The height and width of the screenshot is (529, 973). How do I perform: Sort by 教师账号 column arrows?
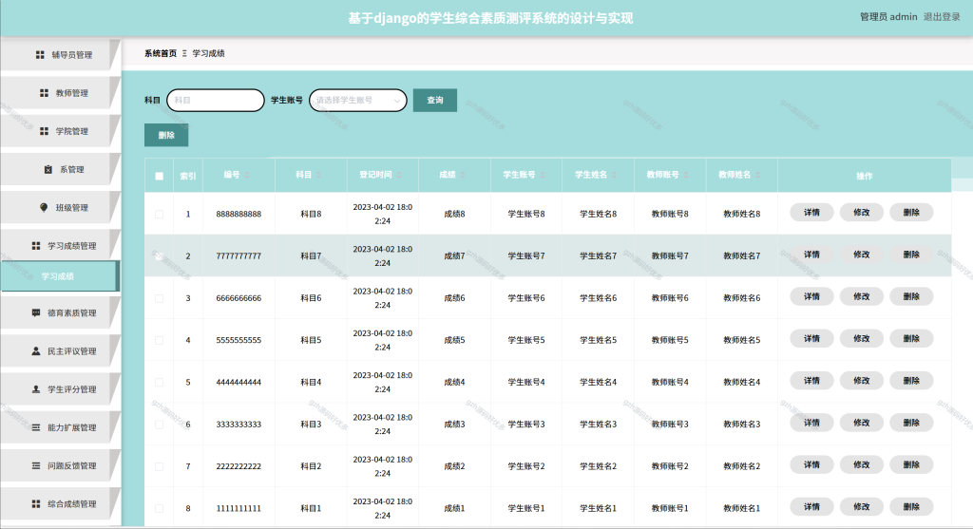686,176
